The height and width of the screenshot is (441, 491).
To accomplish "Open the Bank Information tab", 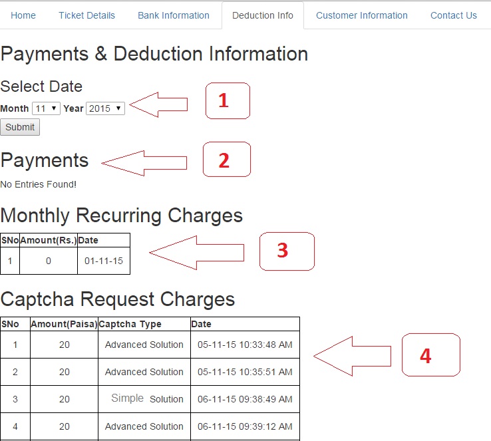I will click(x=174, y=15).
